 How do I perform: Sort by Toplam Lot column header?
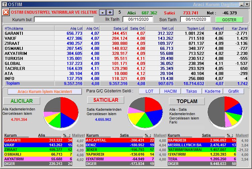point(189,28)
